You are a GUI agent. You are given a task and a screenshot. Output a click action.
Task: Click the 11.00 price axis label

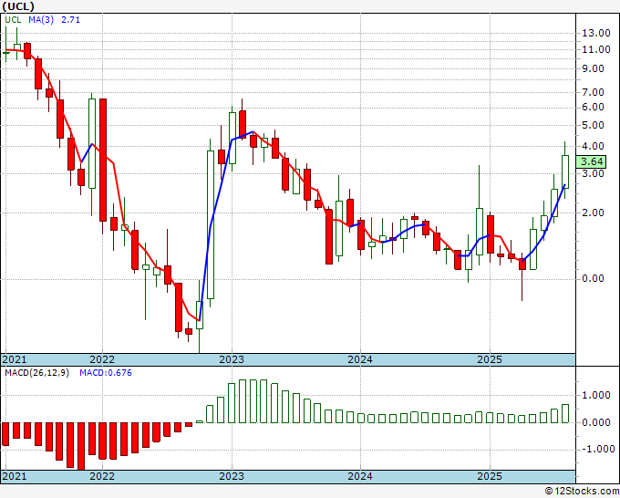(x=596, y=49)
